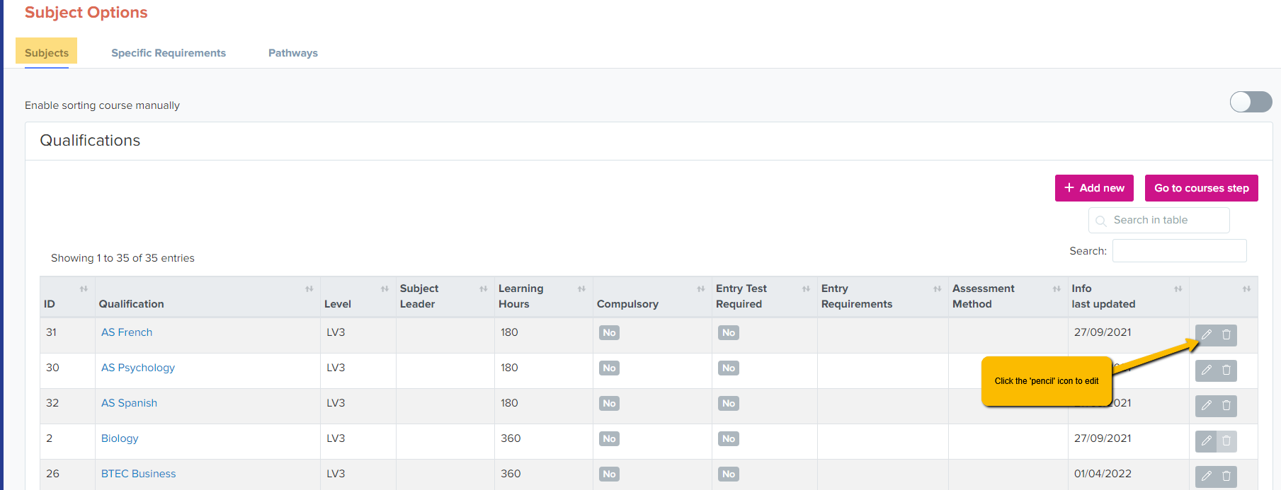The width and height of the screenshot is (1281, 490).
Task: Open the BTEC Business qualification link
Action: [139, 474]
